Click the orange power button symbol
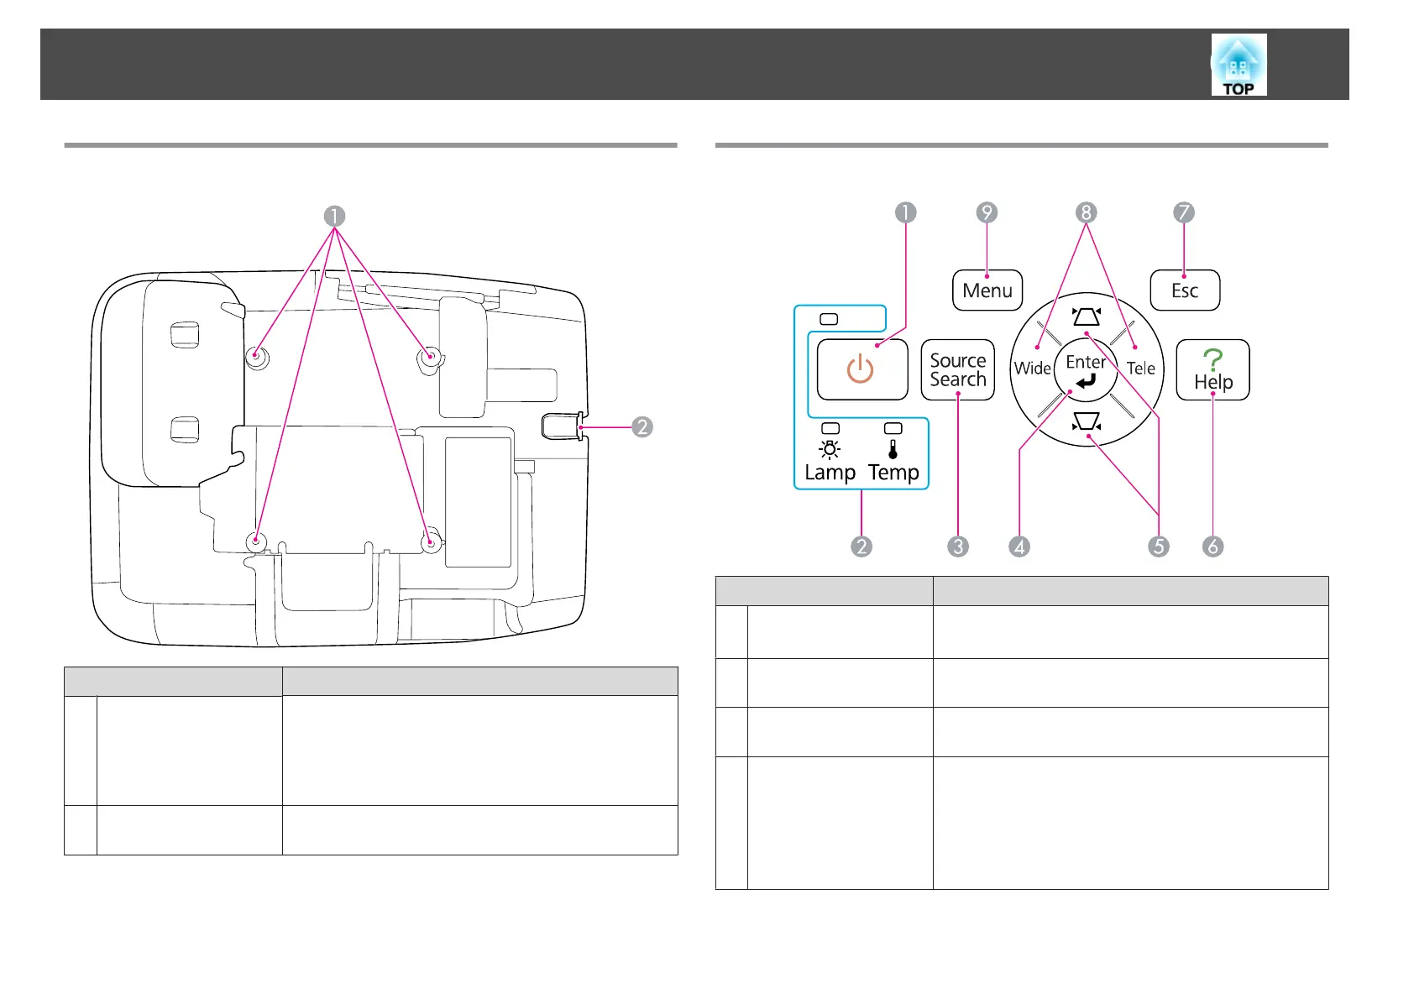This screenshot has height=999, width=1414. pyautogui.click(x=861, y=369)
